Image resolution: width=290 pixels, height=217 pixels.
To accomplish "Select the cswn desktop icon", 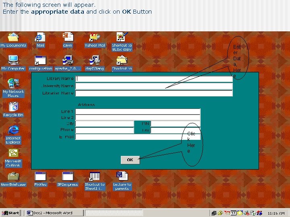I will point(68,40).
